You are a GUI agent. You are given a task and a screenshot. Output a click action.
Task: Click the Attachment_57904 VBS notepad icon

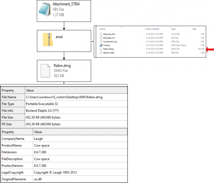[x=46, y=10]
